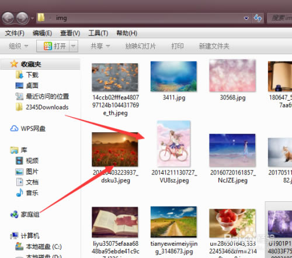The height and width of the screenshot is (258, 292).
Task: Open the 工具(T) menu
Action: [98, 33]
